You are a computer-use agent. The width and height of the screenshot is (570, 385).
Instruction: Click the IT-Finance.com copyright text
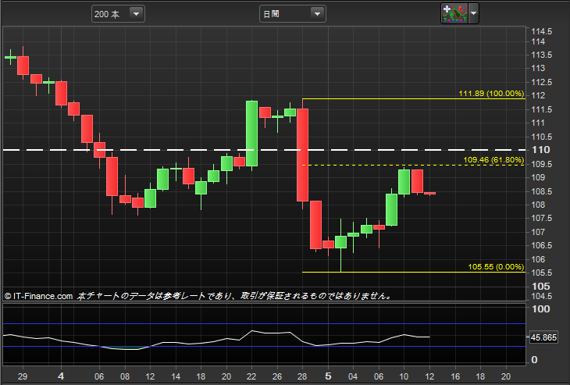coord(38,296)
